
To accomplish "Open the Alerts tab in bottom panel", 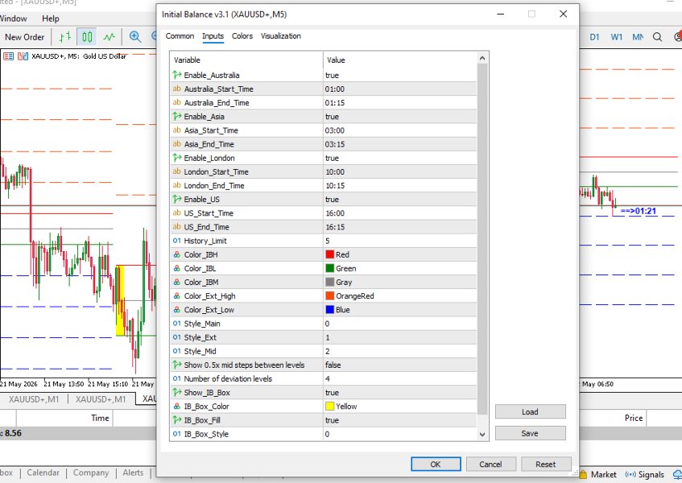I will pyautogui.click(x=133, y=473).
